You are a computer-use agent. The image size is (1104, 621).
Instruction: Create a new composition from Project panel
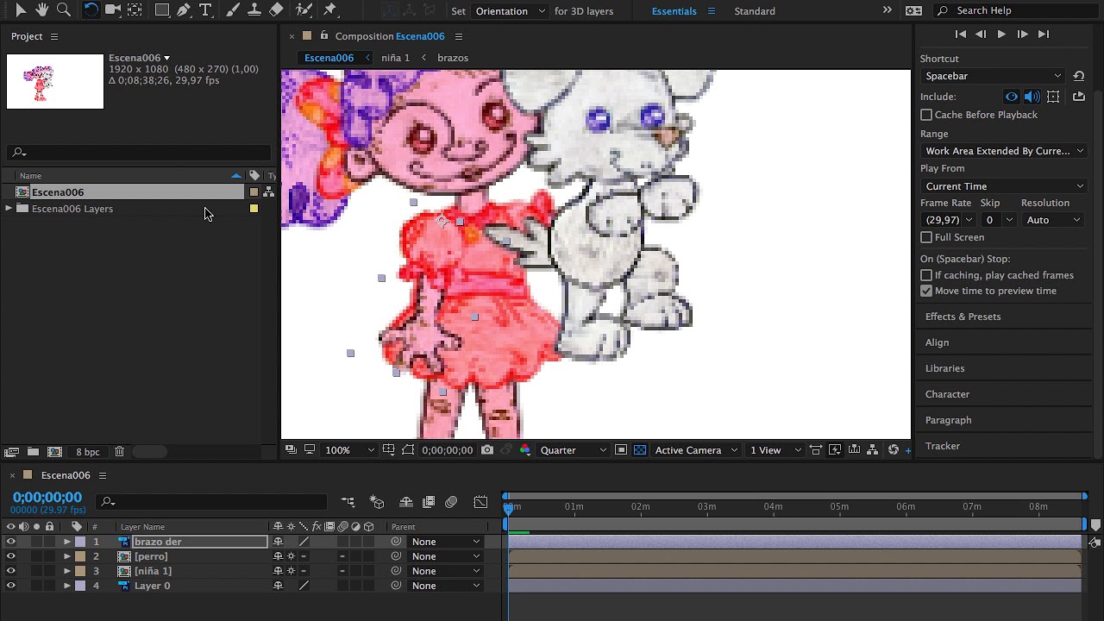[x=54, y=452]
